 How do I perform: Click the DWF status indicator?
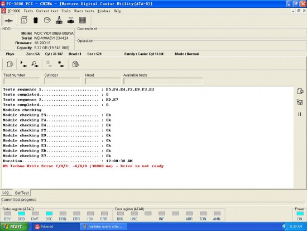(x=35, y=214)
